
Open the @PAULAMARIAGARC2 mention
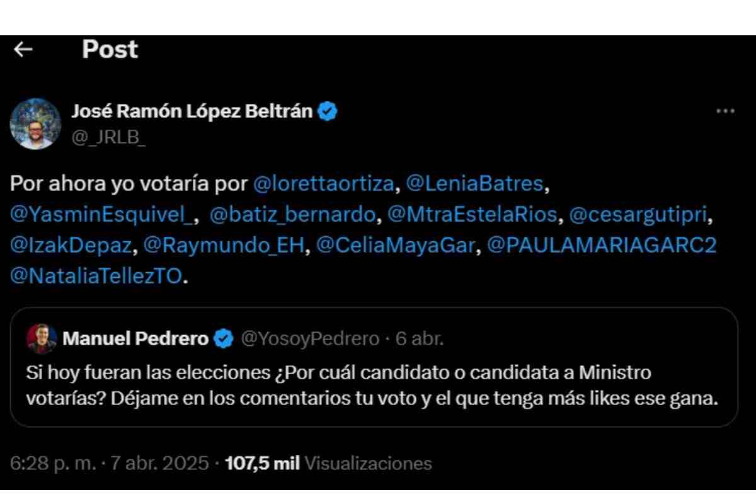[602, 246]
